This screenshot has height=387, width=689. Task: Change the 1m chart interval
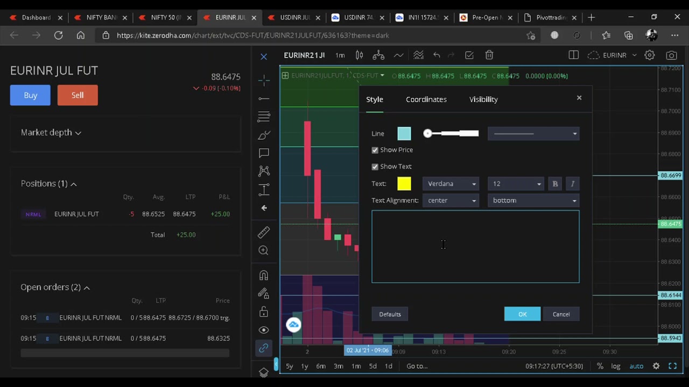tap(340, 55)
